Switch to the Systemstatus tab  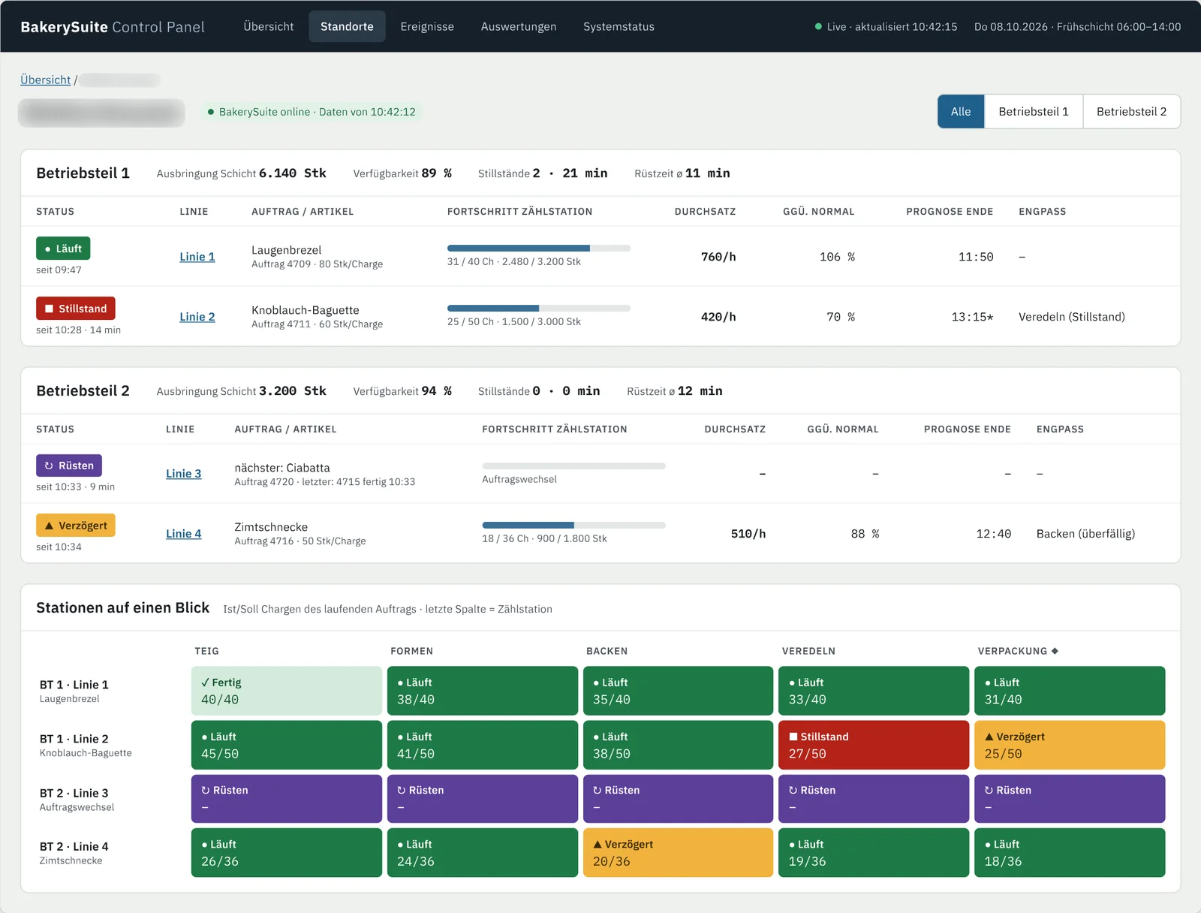pyautogui.click(x=619, y=26)
